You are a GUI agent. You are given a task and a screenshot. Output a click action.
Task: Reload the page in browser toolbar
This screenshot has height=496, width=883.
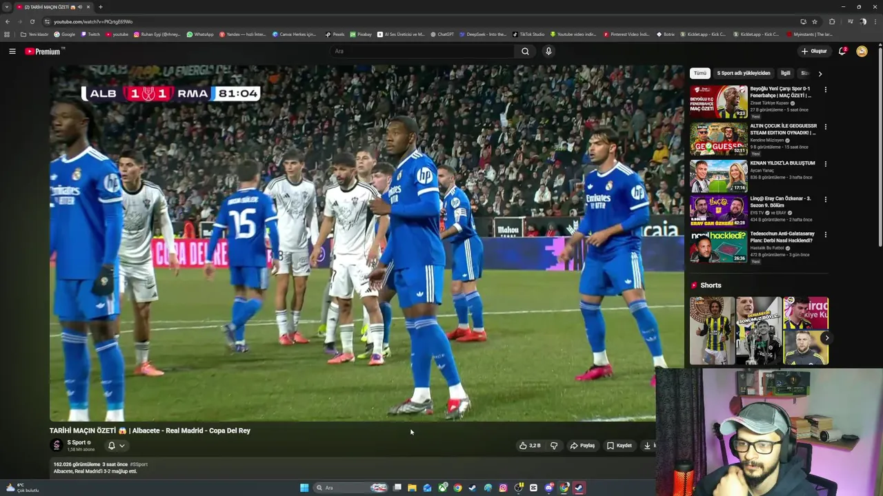pyautogui.click(x=32, y=21)
